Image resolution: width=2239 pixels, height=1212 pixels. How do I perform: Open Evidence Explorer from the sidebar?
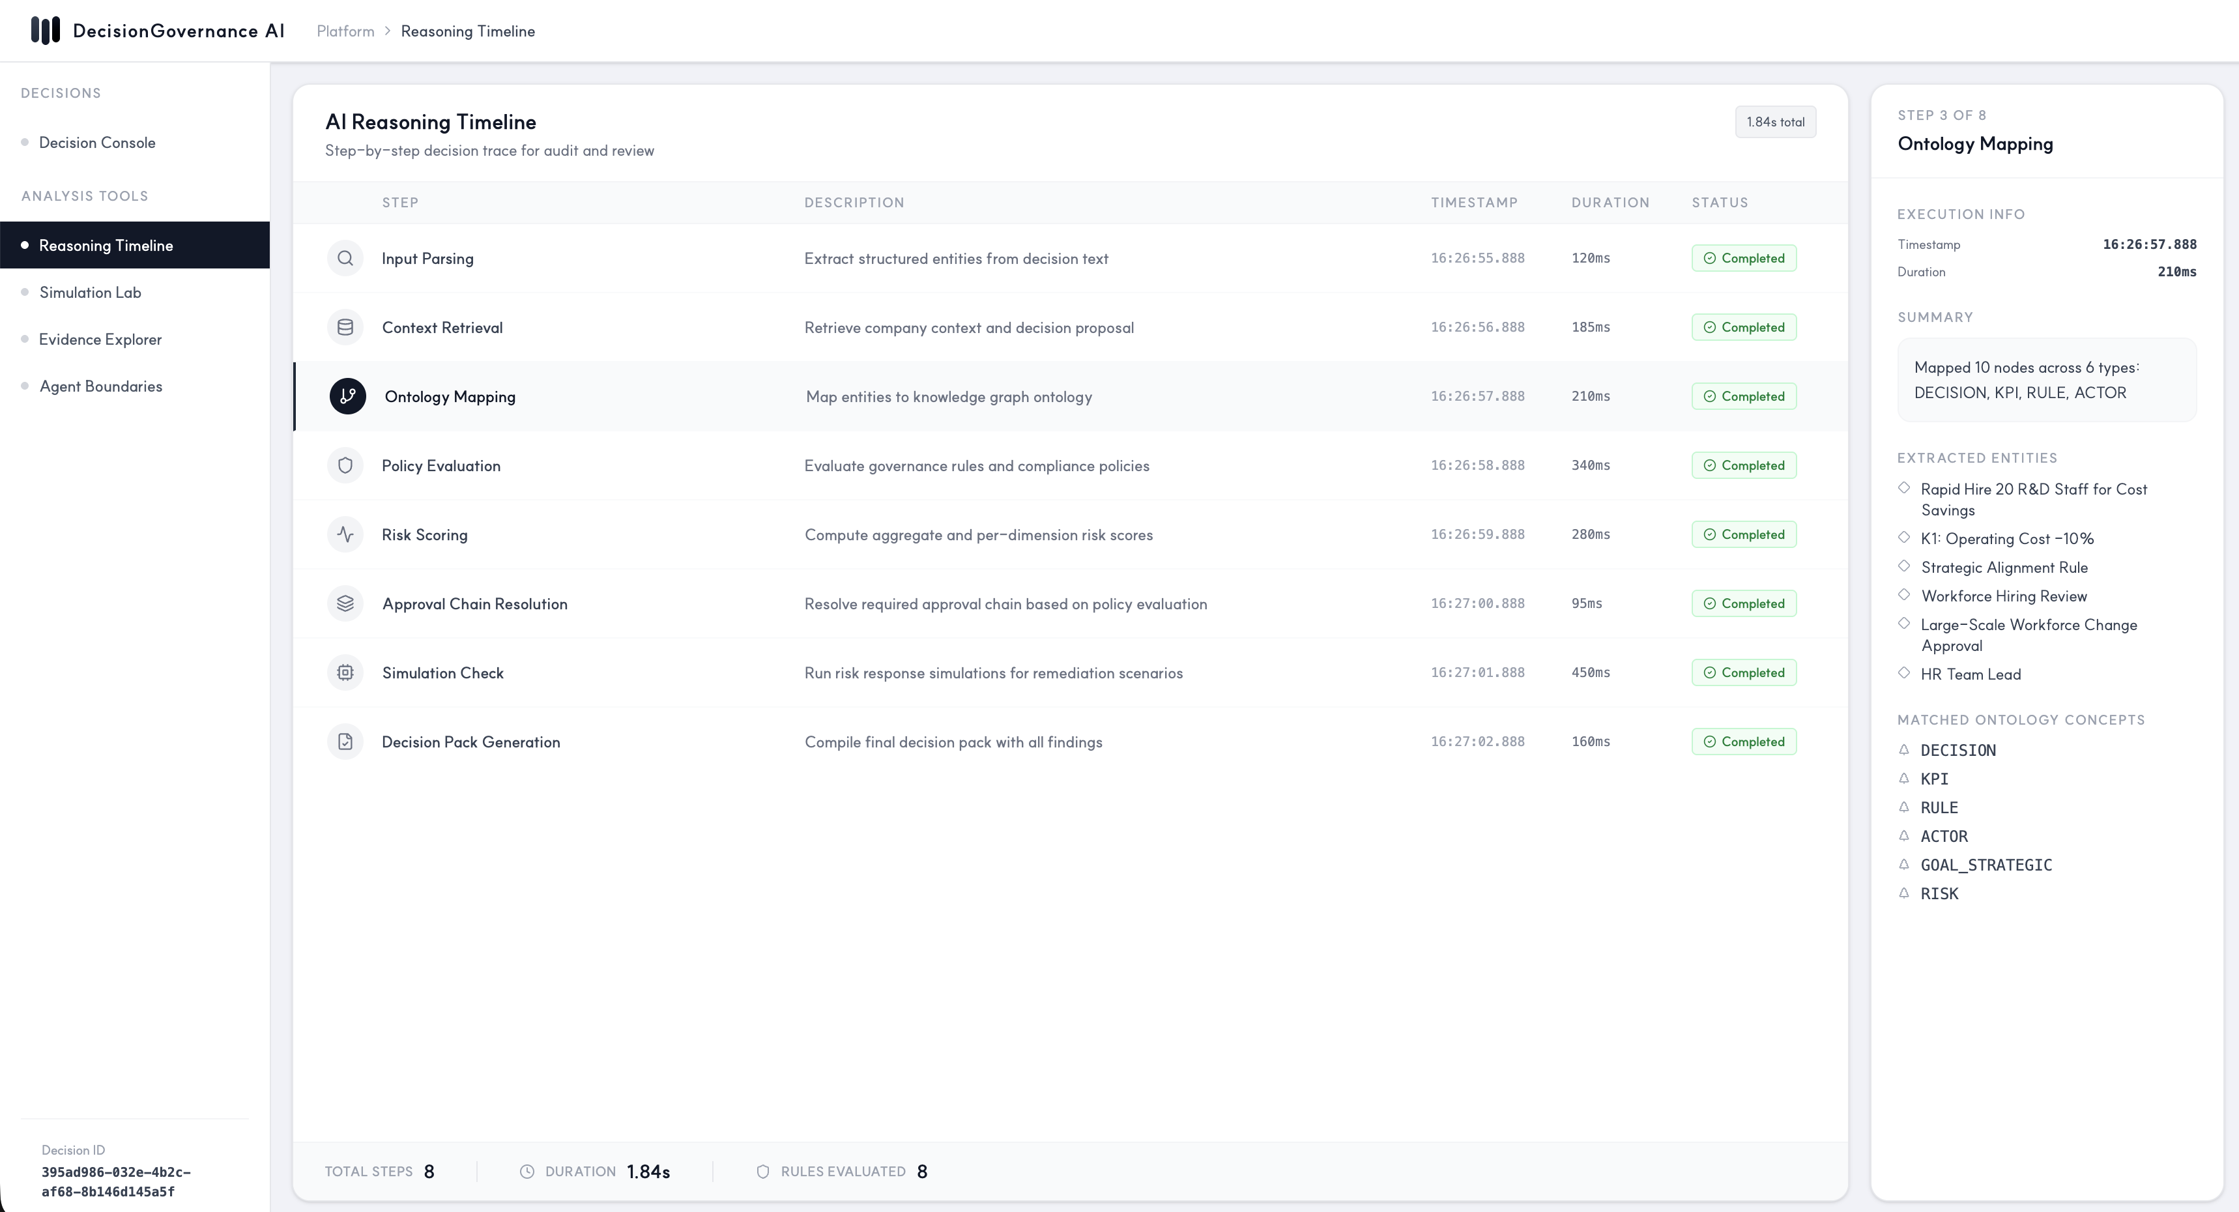coord(135,339)
